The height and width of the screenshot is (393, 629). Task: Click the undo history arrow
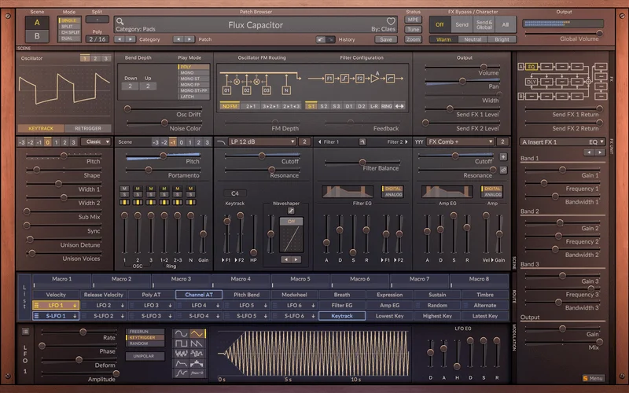click(x=320, y=39)
